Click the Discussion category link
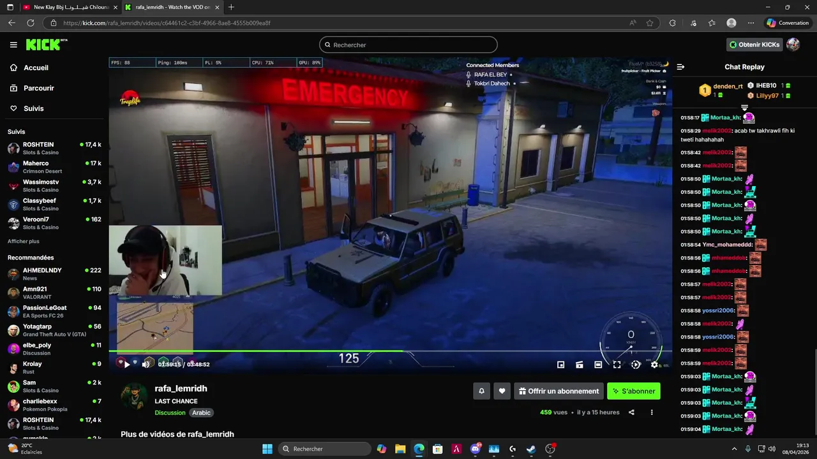817x459 pixels. [x=170, y=412]
